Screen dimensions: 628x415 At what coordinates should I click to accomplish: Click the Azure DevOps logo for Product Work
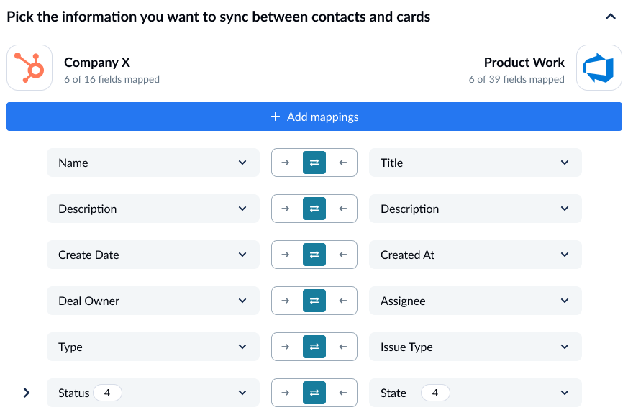tap(599, 68)
